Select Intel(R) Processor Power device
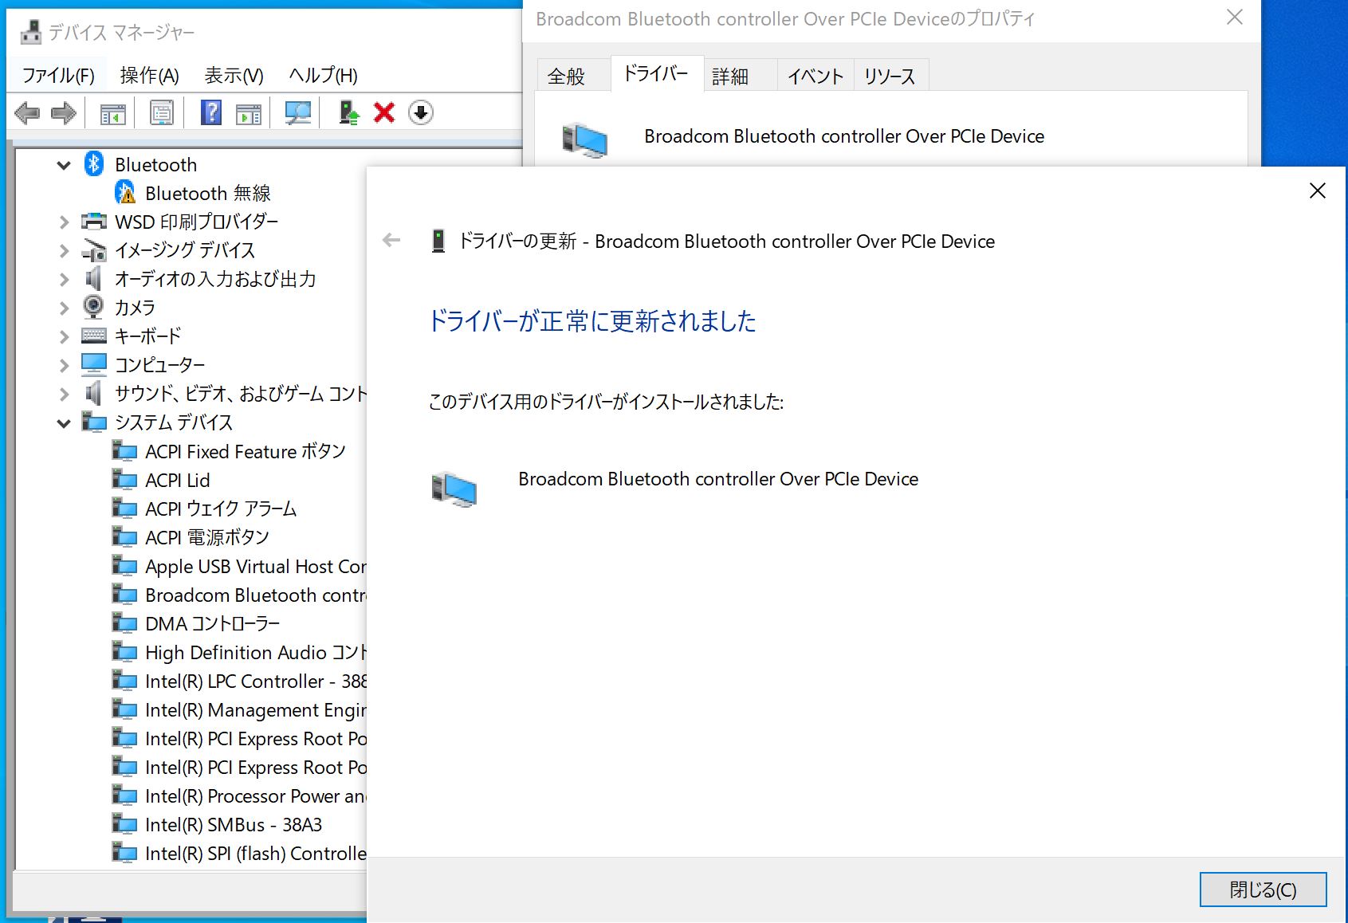The image size is (1348, 923). [x=255, y=795]
